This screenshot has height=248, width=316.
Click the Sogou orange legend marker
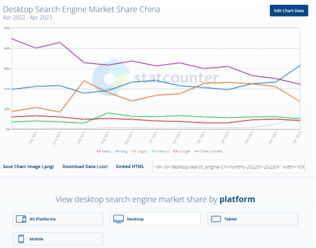click(135, 152)
